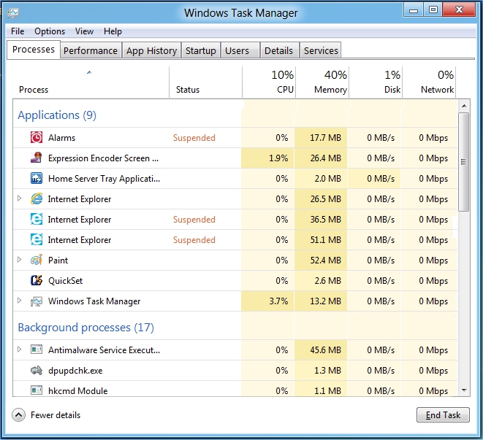This screenshot has width=483, height=440.
Task: Open the File menu
Action: pos(18,31)
